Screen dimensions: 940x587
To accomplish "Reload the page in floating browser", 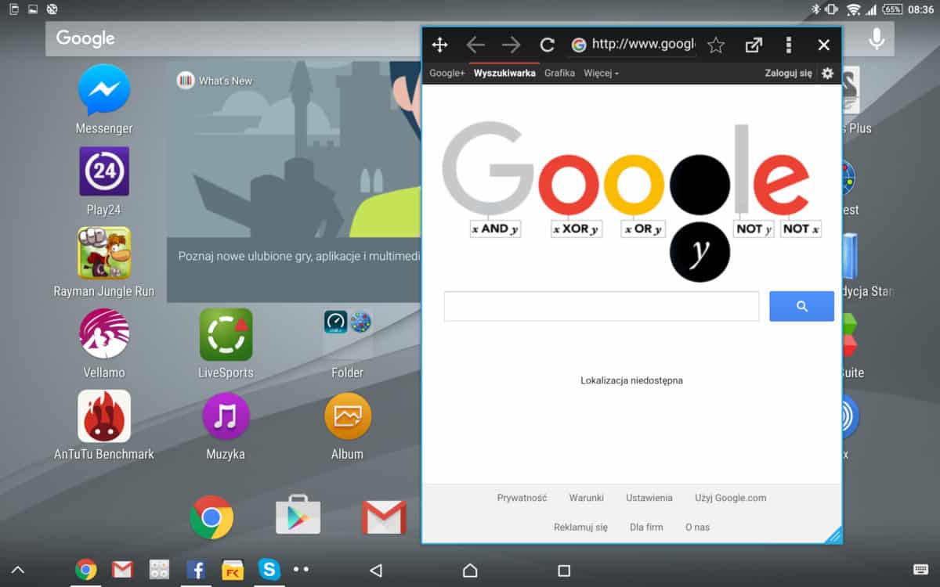I will click(x=548, y=45).
